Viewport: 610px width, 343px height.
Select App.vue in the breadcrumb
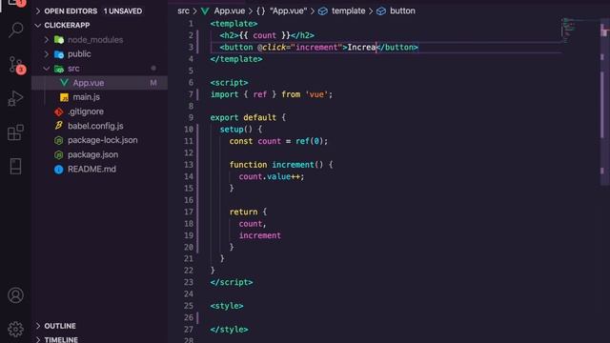(230, 11)
